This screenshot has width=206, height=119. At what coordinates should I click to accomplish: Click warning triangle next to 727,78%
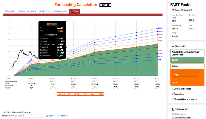[35, 84]
